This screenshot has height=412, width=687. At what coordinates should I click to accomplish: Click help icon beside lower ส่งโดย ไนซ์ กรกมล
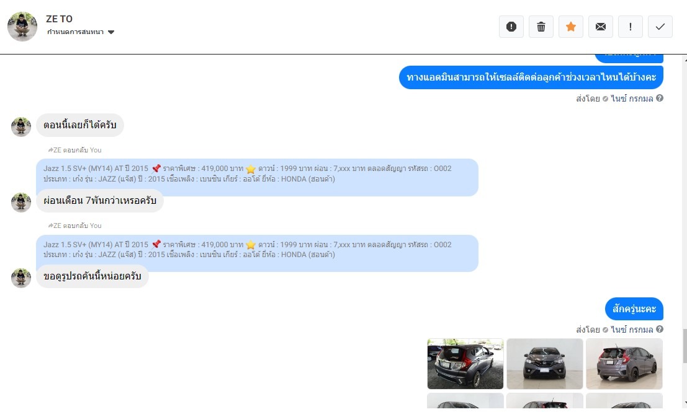click(x=660, y=329)
